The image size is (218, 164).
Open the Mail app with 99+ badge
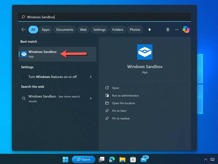[x=144, y=159]
